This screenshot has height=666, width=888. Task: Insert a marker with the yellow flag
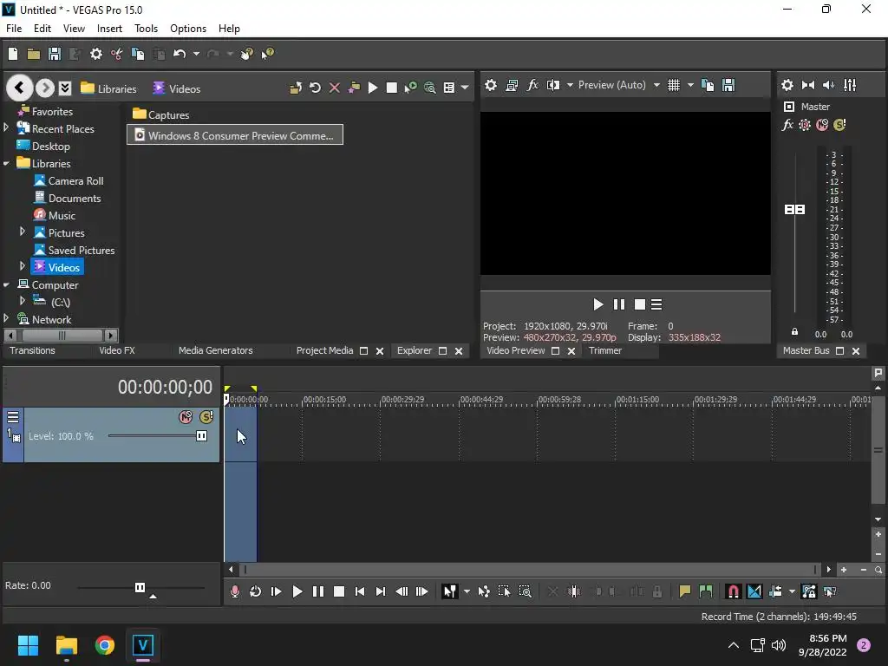(685, 591)
